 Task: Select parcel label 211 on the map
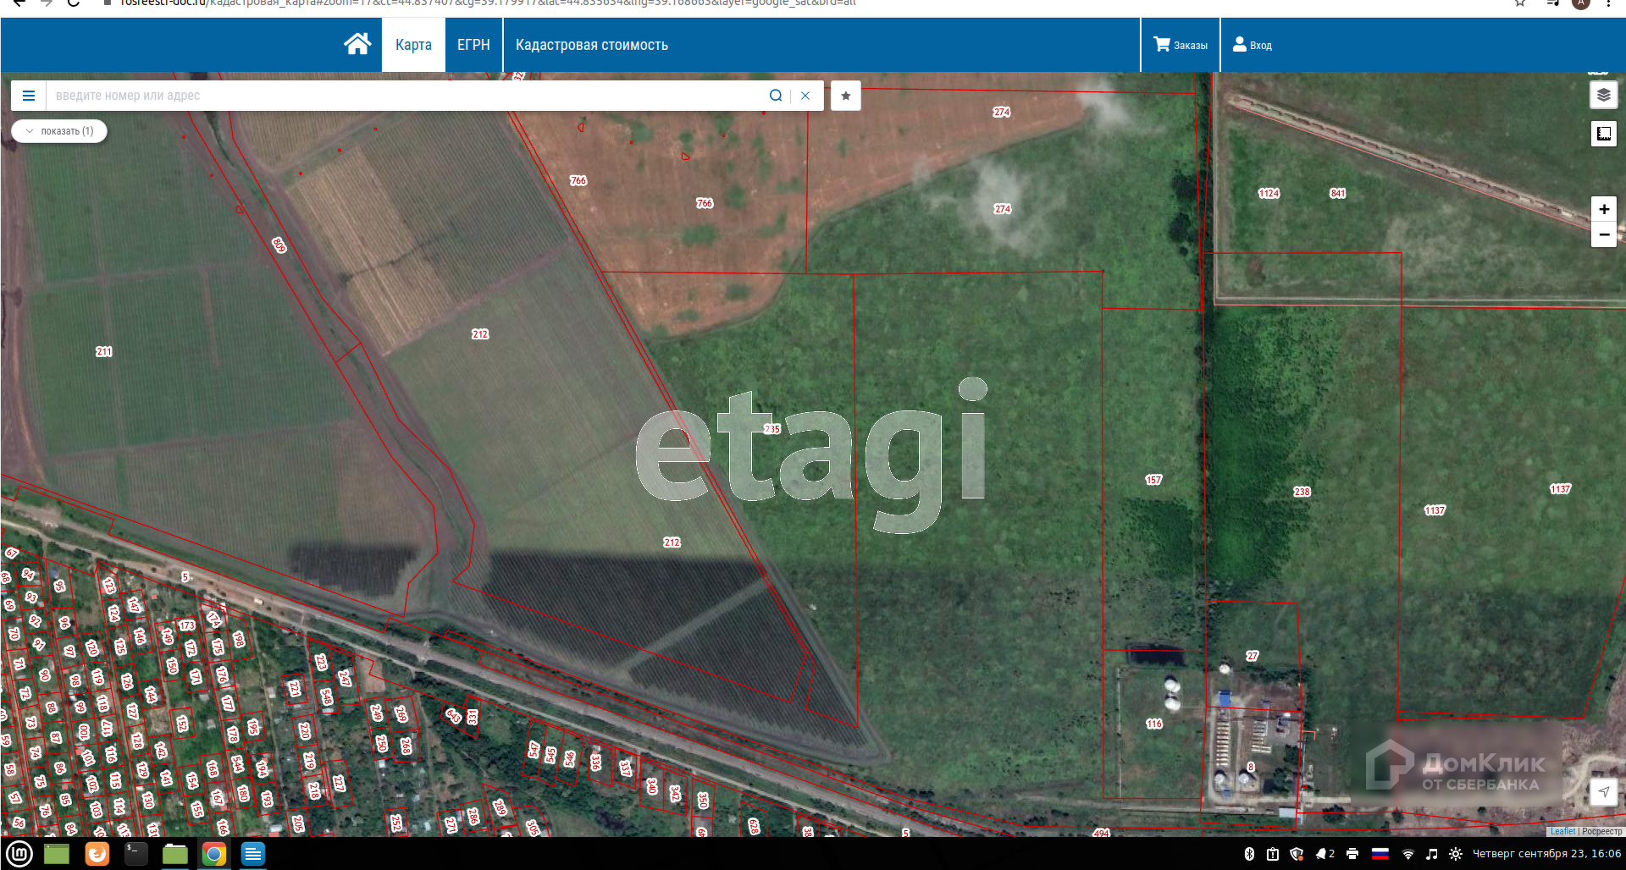(104, 351)
